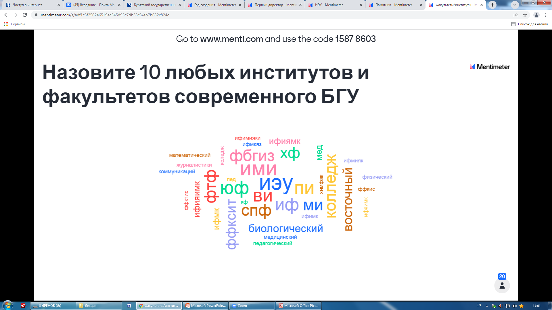The width and height of the screenshot is (552, 310).
Task: Close the Памятник - Mentimeter tab
Action: coord(421,5)
